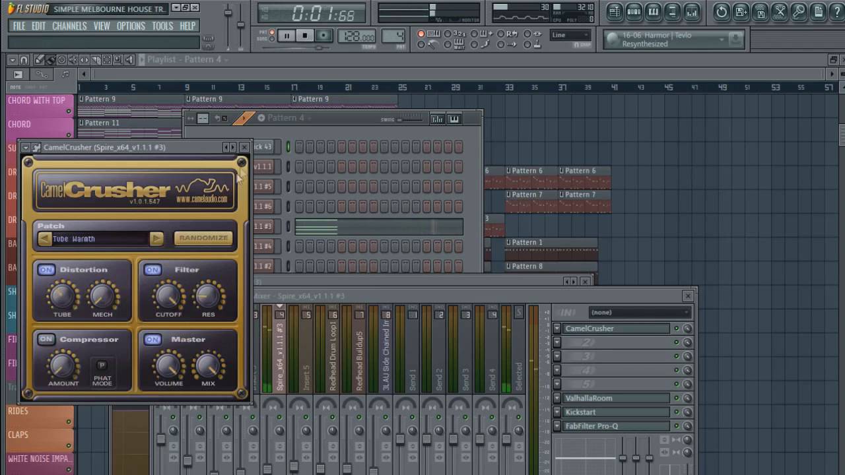The width and height of the screenshot is (845, 475).
Task: Open the FILE menu
Action: [x=19, y=26]
